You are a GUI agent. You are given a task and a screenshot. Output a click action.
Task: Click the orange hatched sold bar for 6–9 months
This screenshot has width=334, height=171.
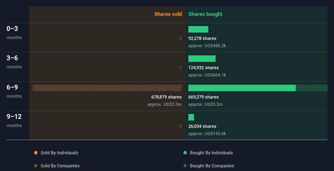pyautogui.click(x=107, y=88)
